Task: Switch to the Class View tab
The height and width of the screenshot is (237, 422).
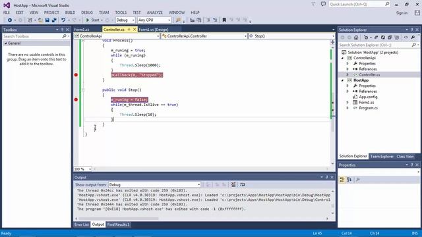Action: click(405, 157)
